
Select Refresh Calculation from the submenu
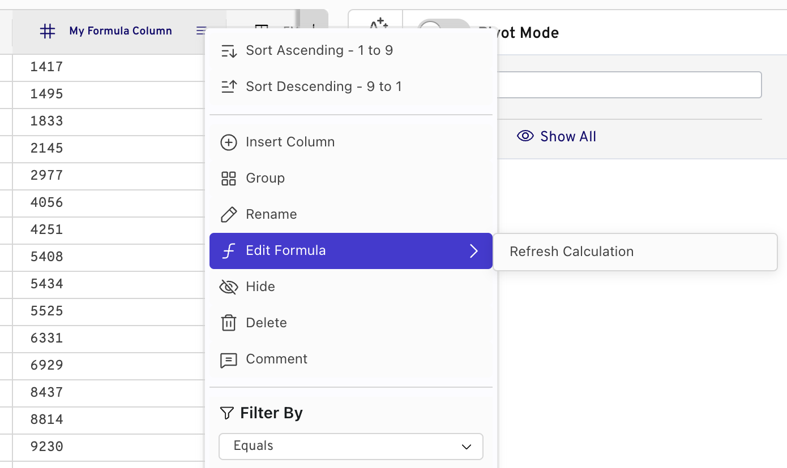coord(571,252)
